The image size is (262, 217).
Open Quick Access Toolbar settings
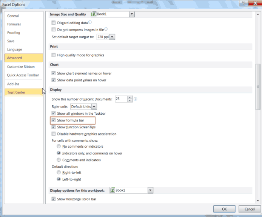(x=24, y=75)
